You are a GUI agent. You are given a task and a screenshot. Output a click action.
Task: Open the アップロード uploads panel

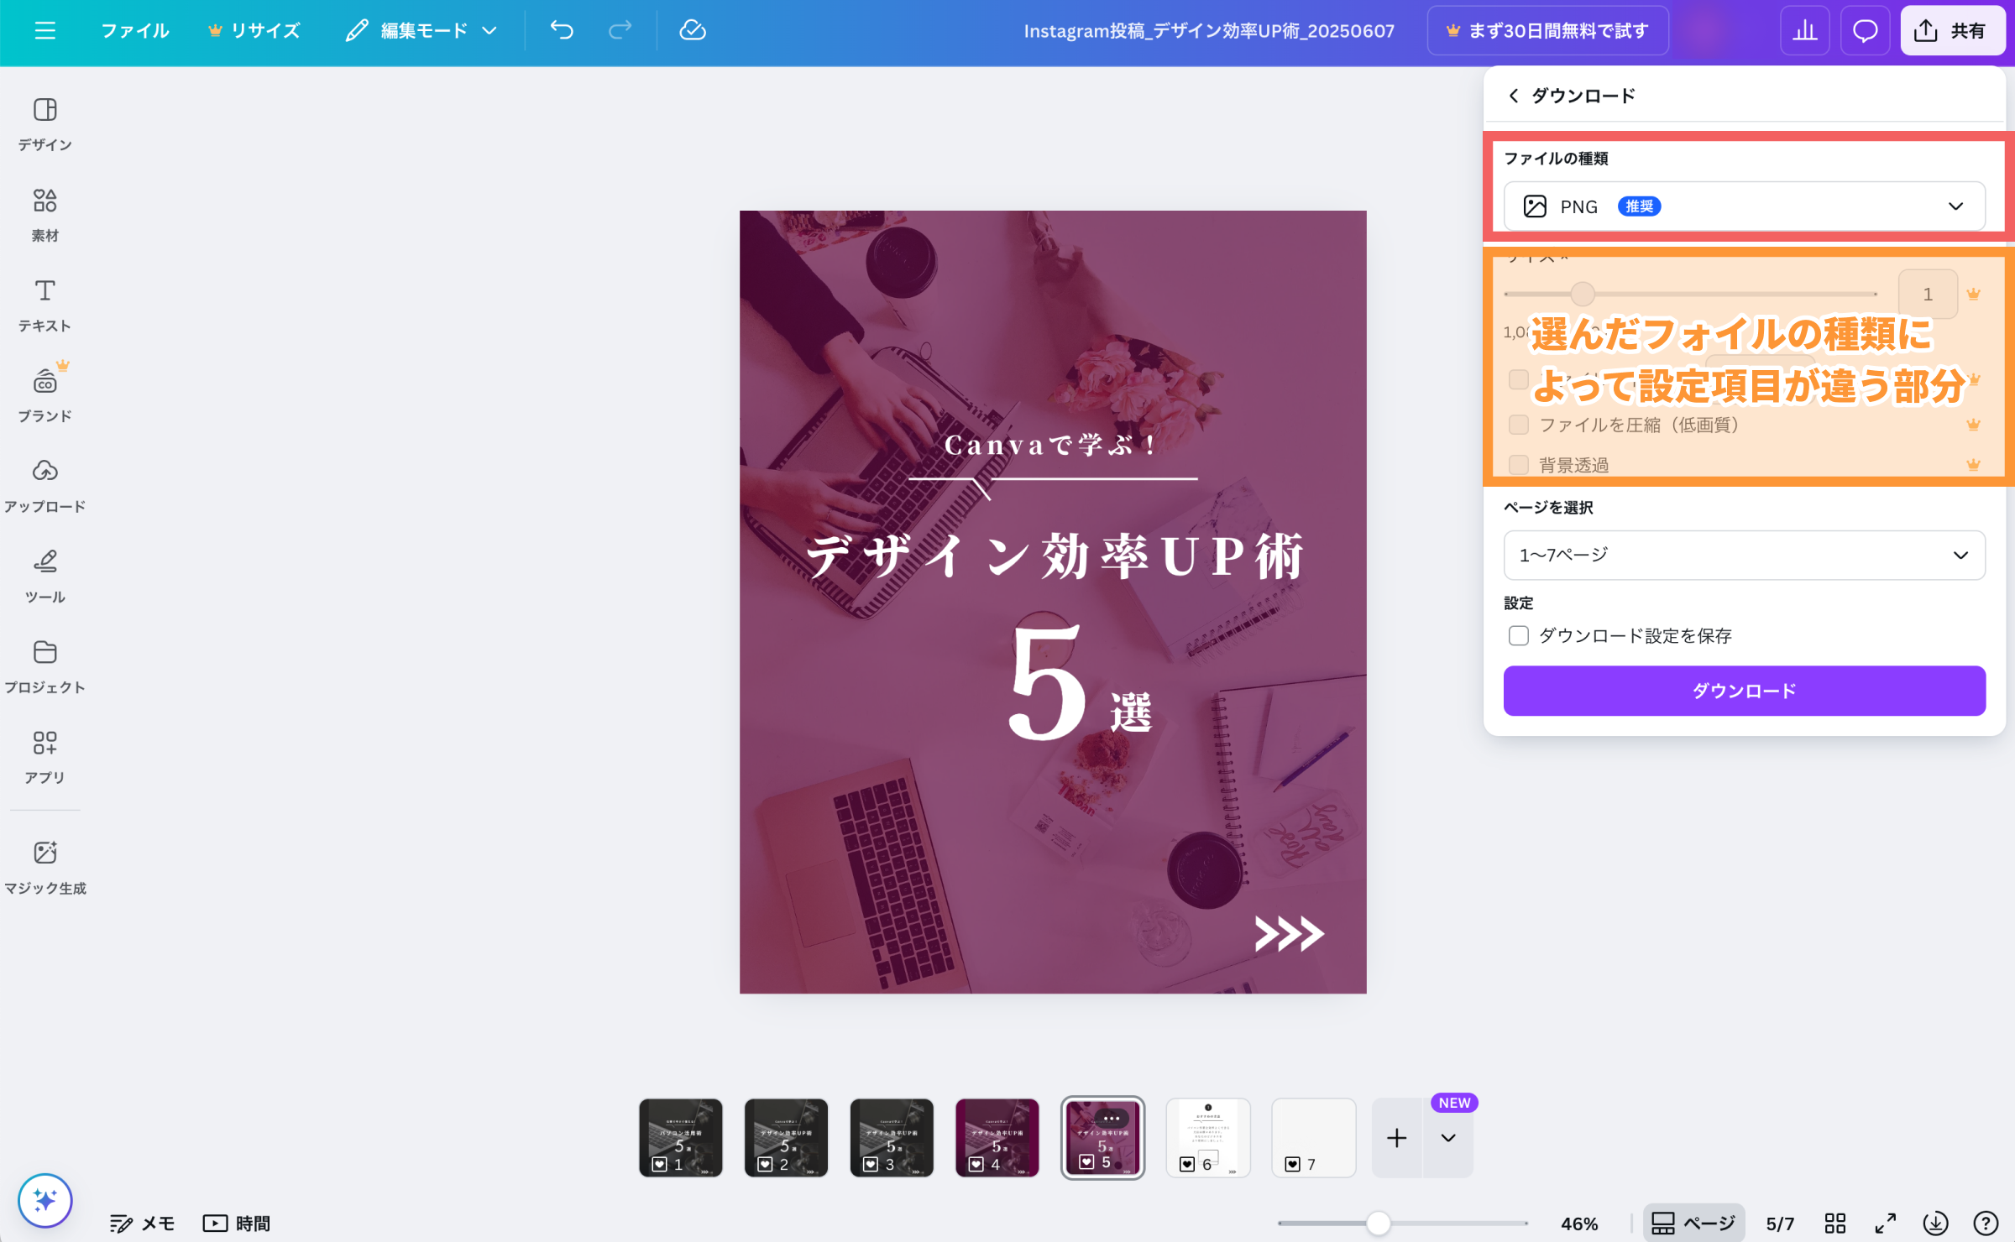pos(45,486)
